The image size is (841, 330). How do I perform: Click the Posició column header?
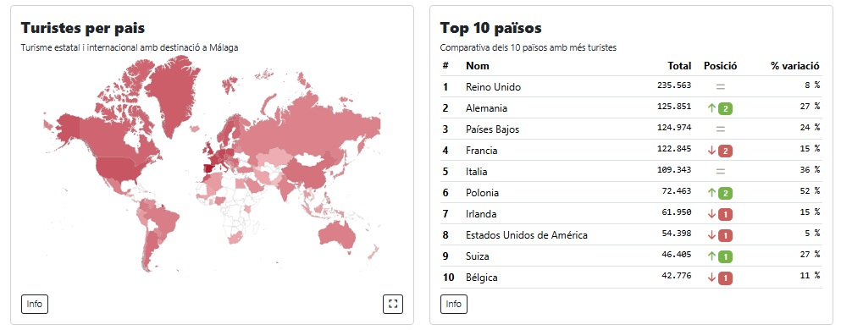point(721,66)
